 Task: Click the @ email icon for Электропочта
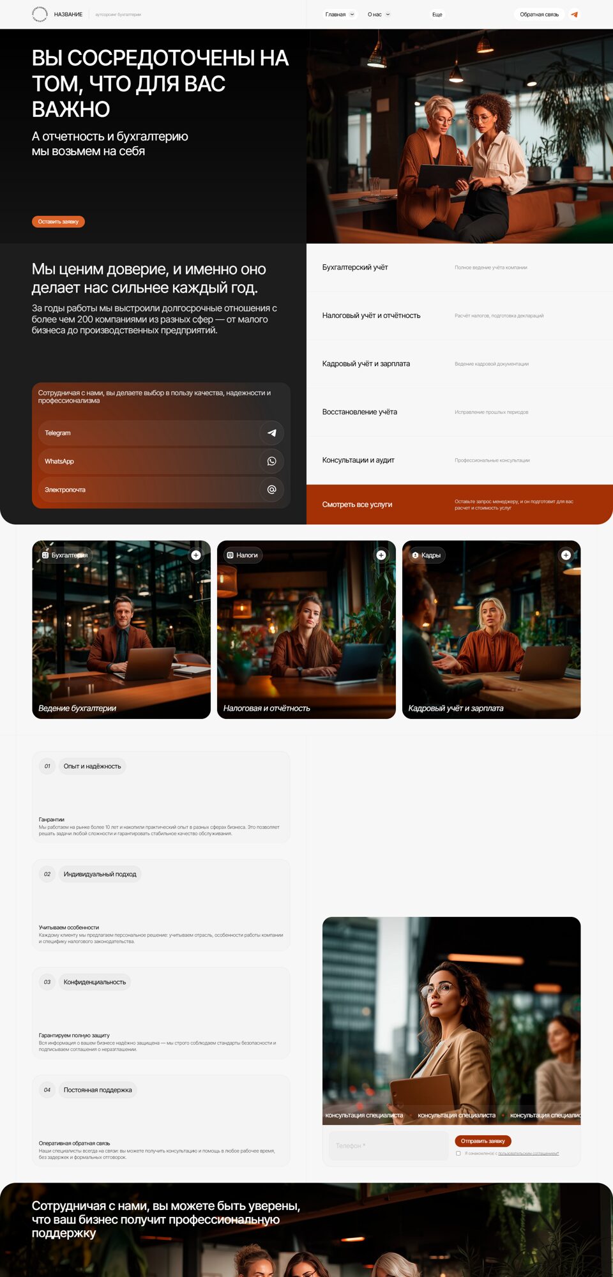coord(271,490)
